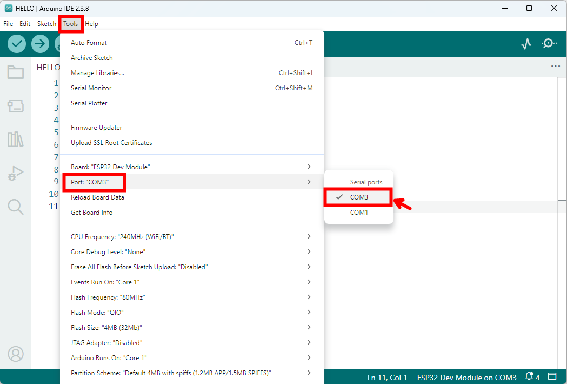Screen dimensions: 567x384
Task: Open the File menu
Action: pyautogui.click(x=8, y=24)
